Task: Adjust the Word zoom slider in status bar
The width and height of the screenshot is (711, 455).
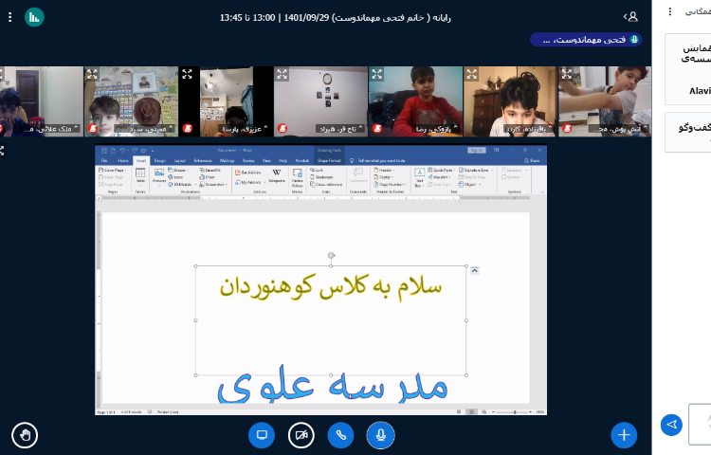Action: 512,412
